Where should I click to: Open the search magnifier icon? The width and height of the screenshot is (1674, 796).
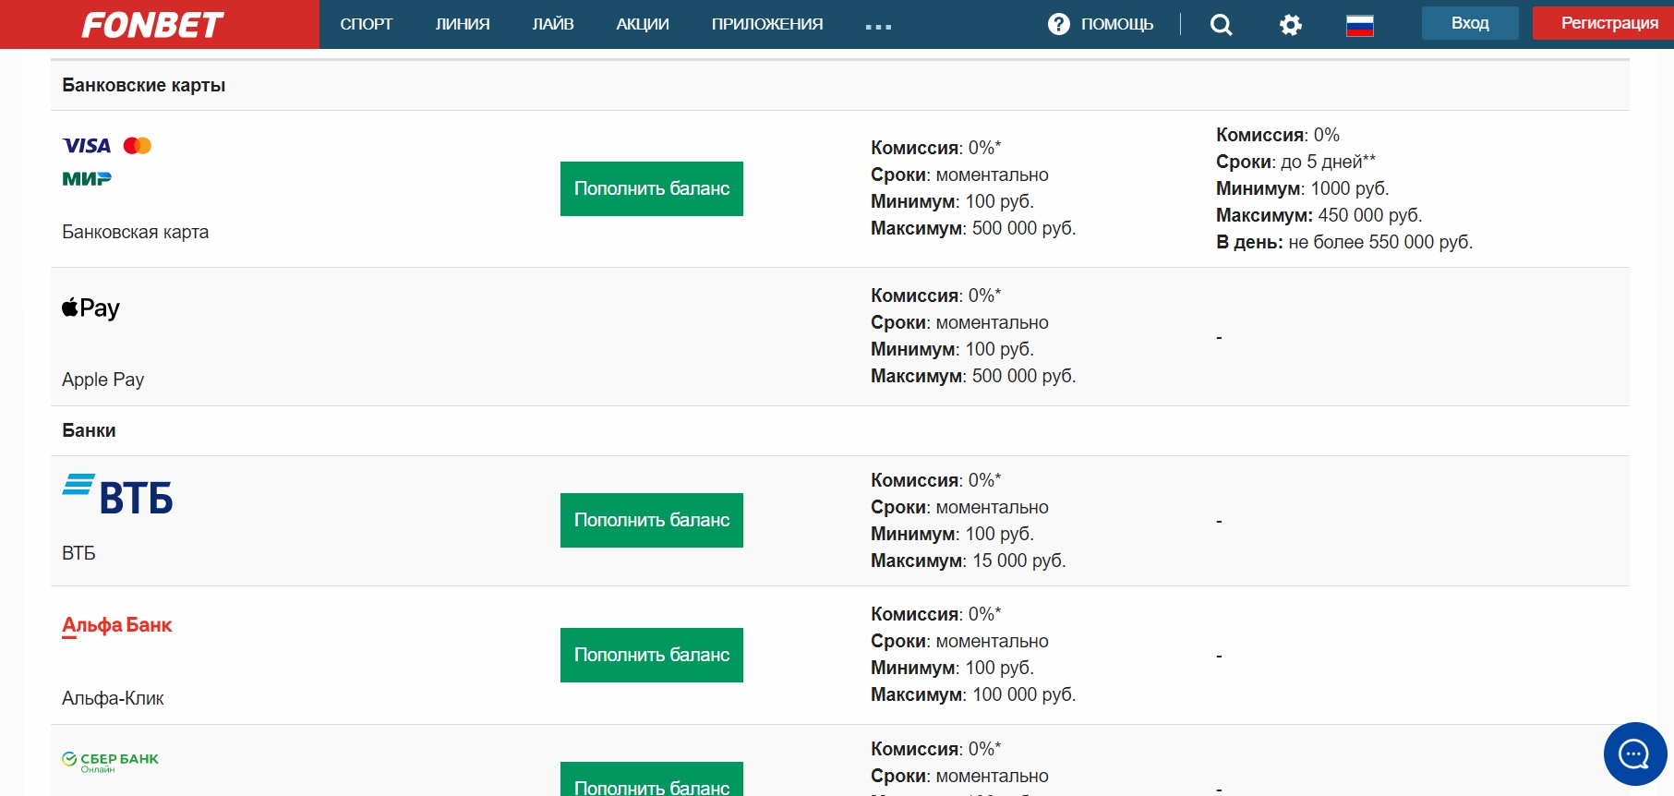[1221, 25]
